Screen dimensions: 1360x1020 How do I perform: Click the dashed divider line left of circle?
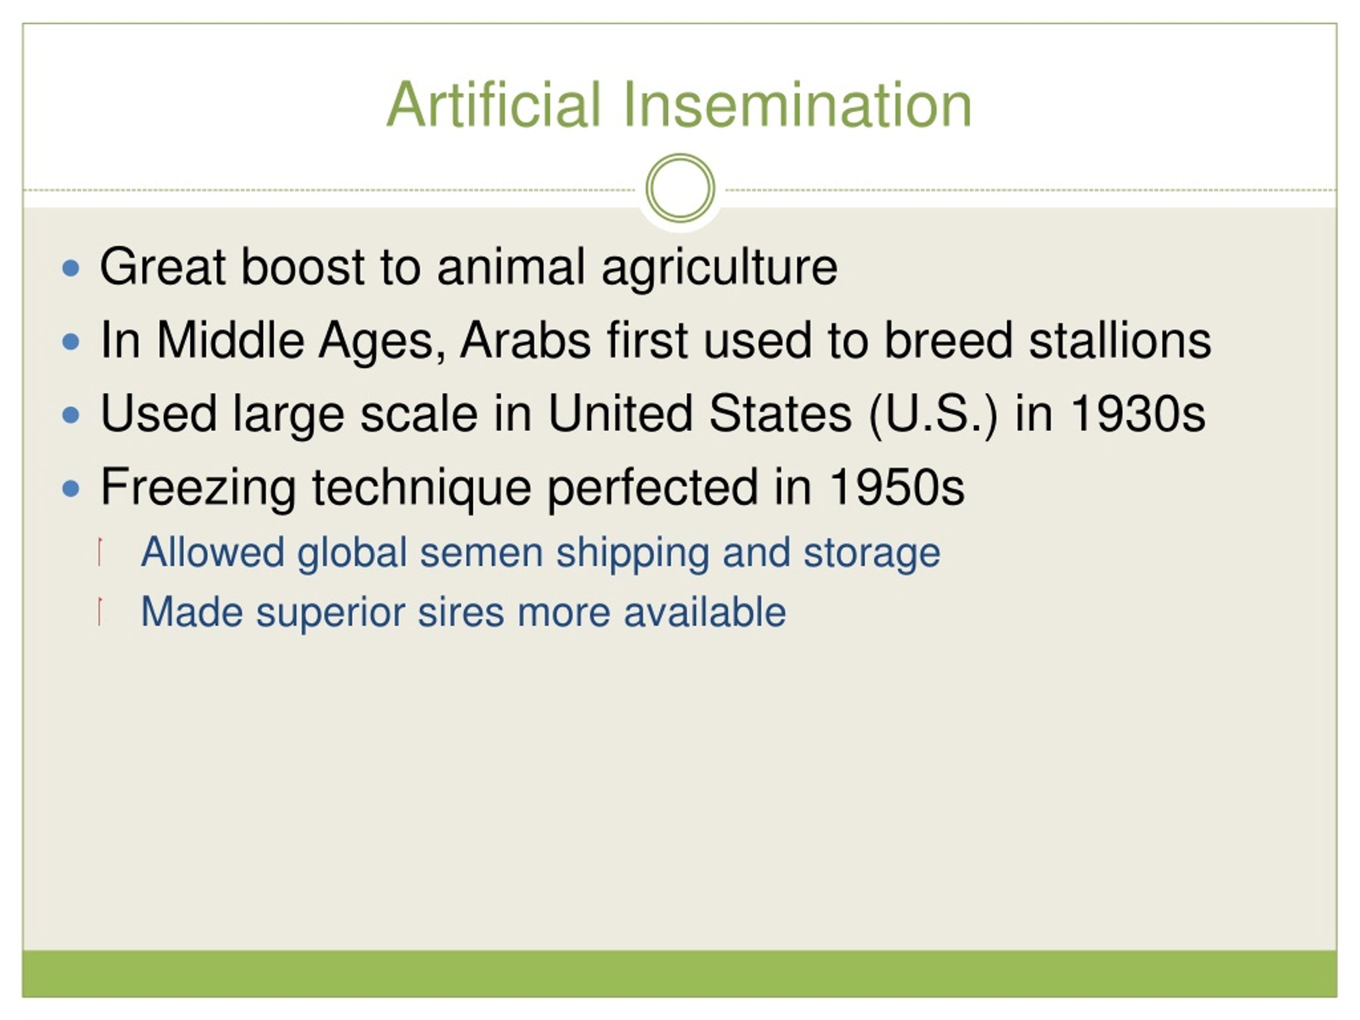pyautogui.click(x=329, y=190)
